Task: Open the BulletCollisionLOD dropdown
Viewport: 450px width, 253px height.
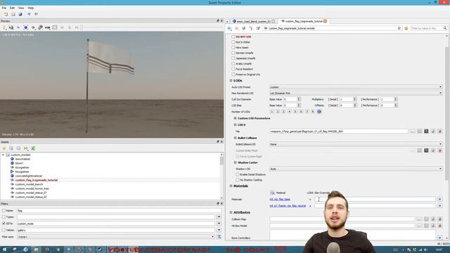Action: pyautogui.click(x=356, y=144)
